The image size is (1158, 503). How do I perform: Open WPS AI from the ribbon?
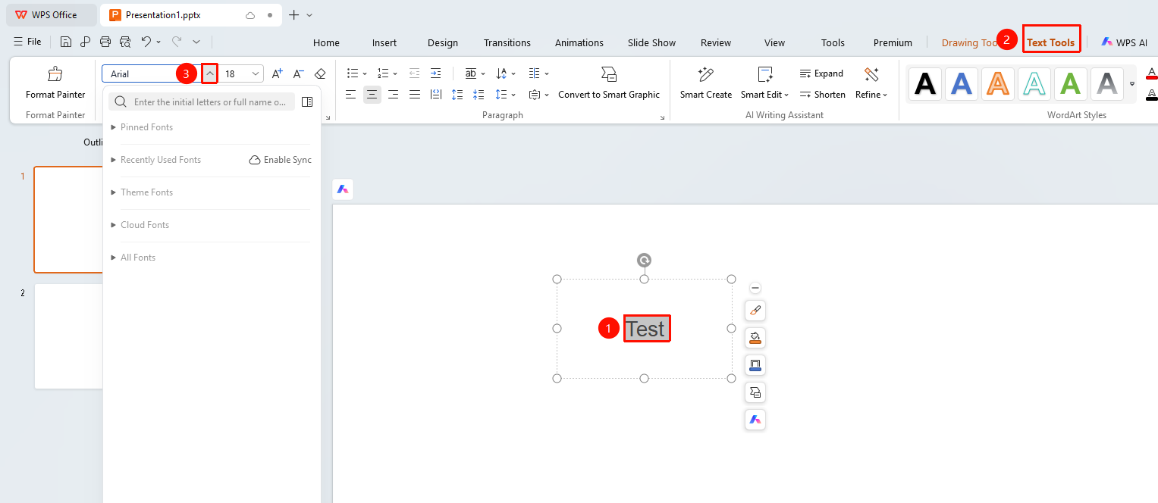click(1125, 42)
